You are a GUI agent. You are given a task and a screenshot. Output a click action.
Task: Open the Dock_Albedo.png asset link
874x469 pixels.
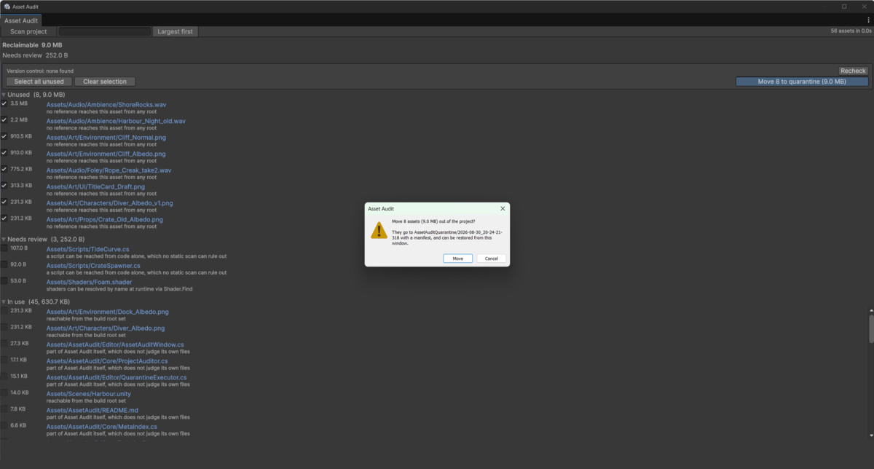point(108,312)
